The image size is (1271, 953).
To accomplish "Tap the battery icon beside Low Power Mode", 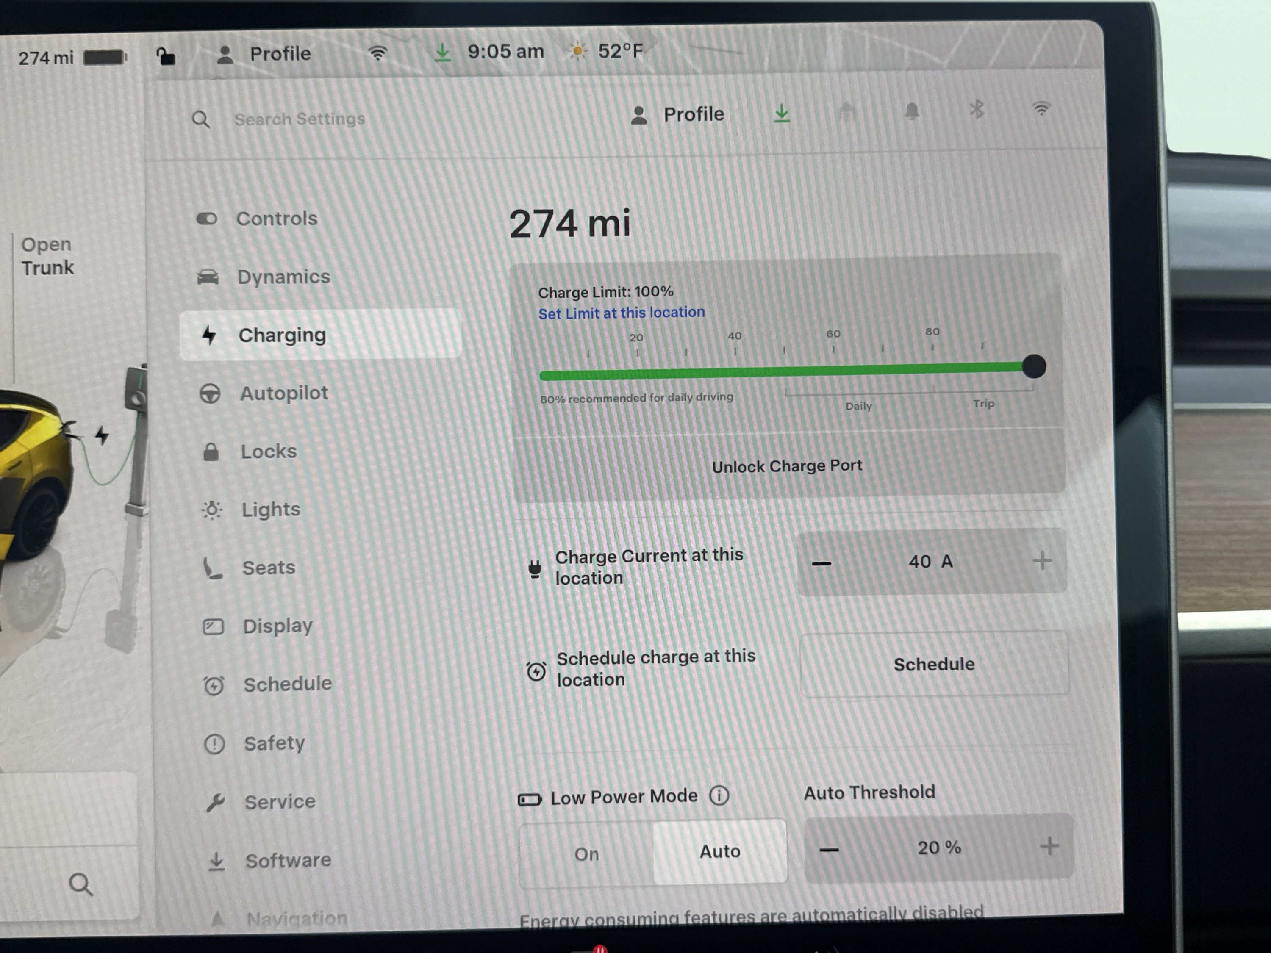I will 529,799.
